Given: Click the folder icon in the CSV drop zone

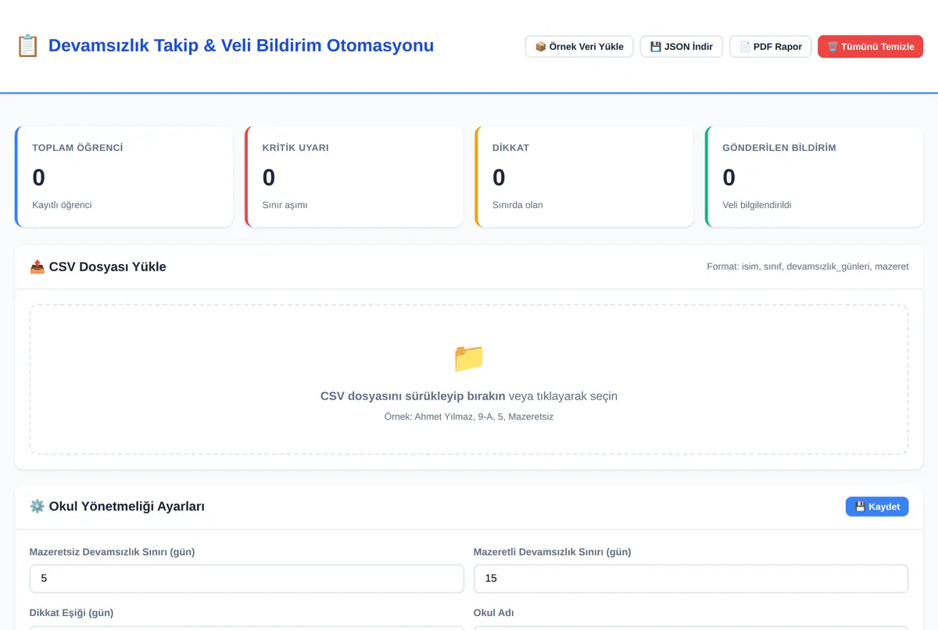Looking at the screenshot, I should (x=469, y=358).
